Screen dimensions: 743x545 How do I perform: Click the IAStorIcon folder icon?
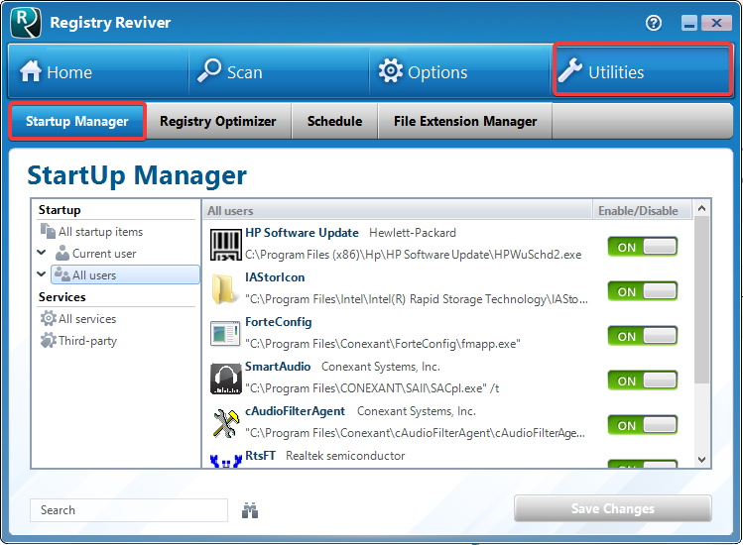pyautogui.click(x=223, y=288)
